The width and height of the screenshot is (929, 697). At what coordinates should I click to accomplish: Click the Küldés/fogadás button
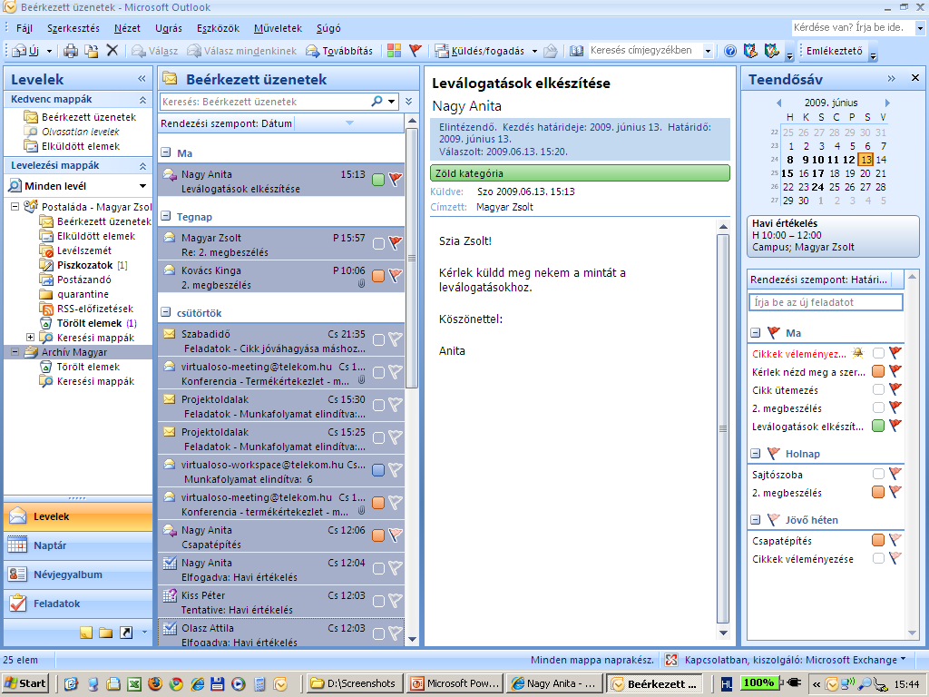coord(480,51)
